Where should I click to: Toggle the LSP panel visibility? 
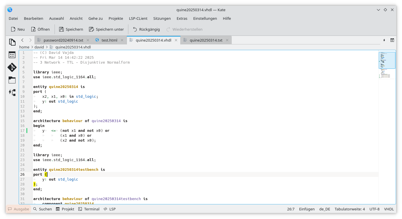(x=109, y=209)
